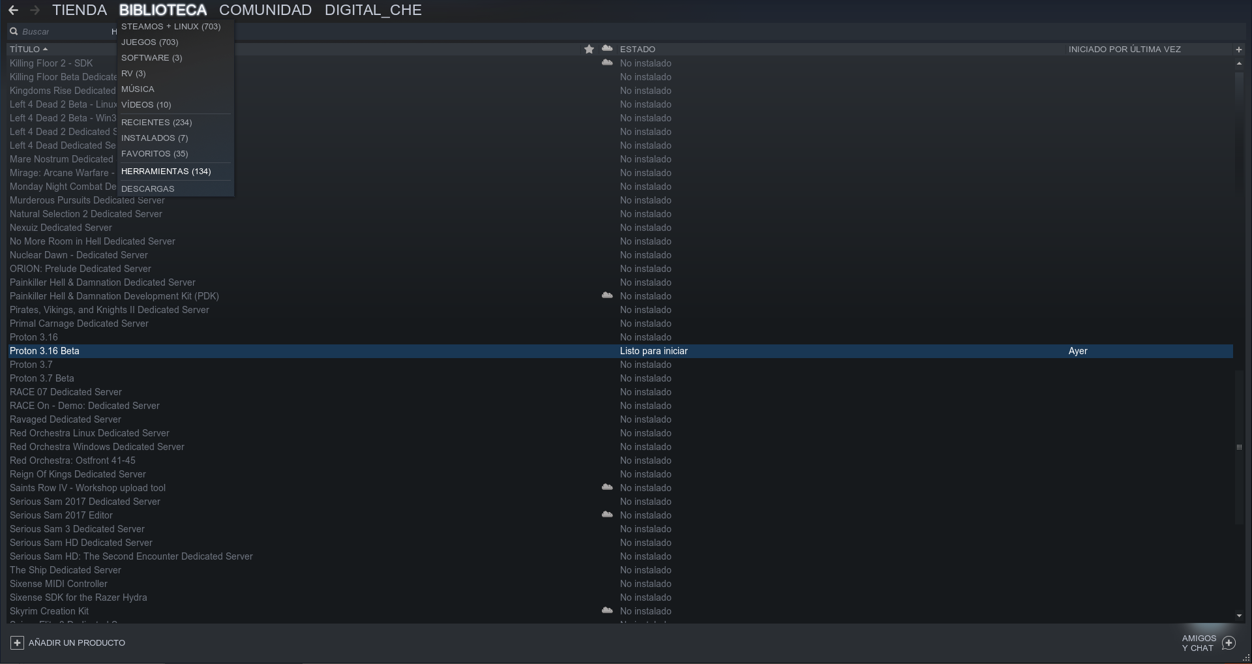The image size is (1252, 664).
Task: Select Serious Sam 2017 Editor entry
Action: (x=61, y=515)
